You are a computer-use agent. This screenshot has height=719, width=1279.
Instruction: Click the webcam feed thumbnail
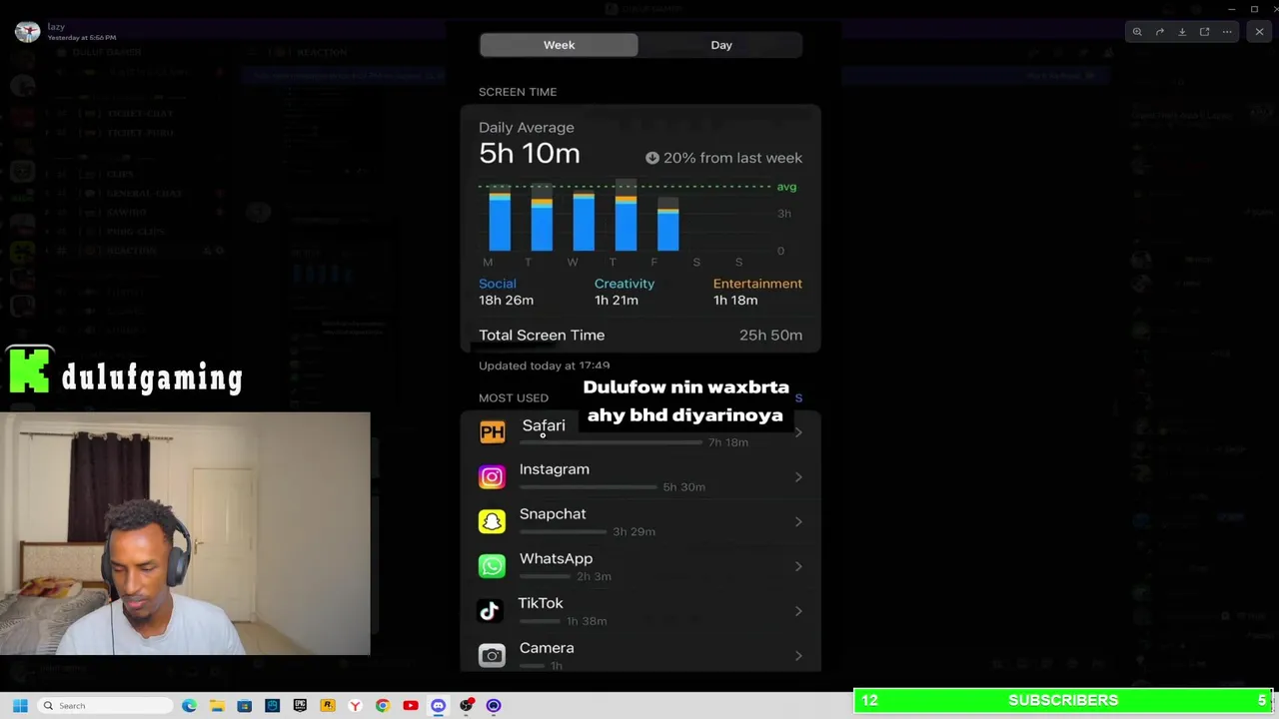[x=185, y=533]
